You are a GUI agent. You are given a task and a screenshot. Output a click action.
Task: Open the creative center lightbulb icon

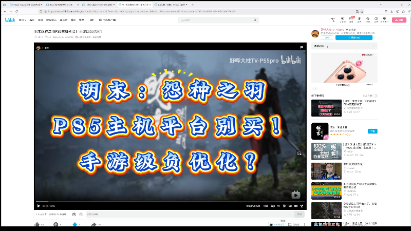tap(384, 20)
